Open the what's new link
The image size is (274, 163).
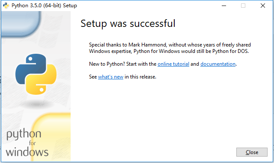click(110, 77)
